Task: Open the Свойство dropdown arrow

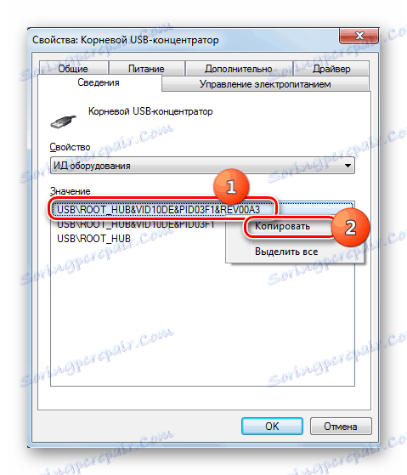Action: [348, 166]
